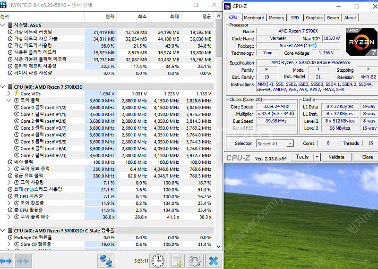The width and height of the screenshot is (378, 269).
Task: Click the HWiNFO clock reset icon
Action: (158, 261)
